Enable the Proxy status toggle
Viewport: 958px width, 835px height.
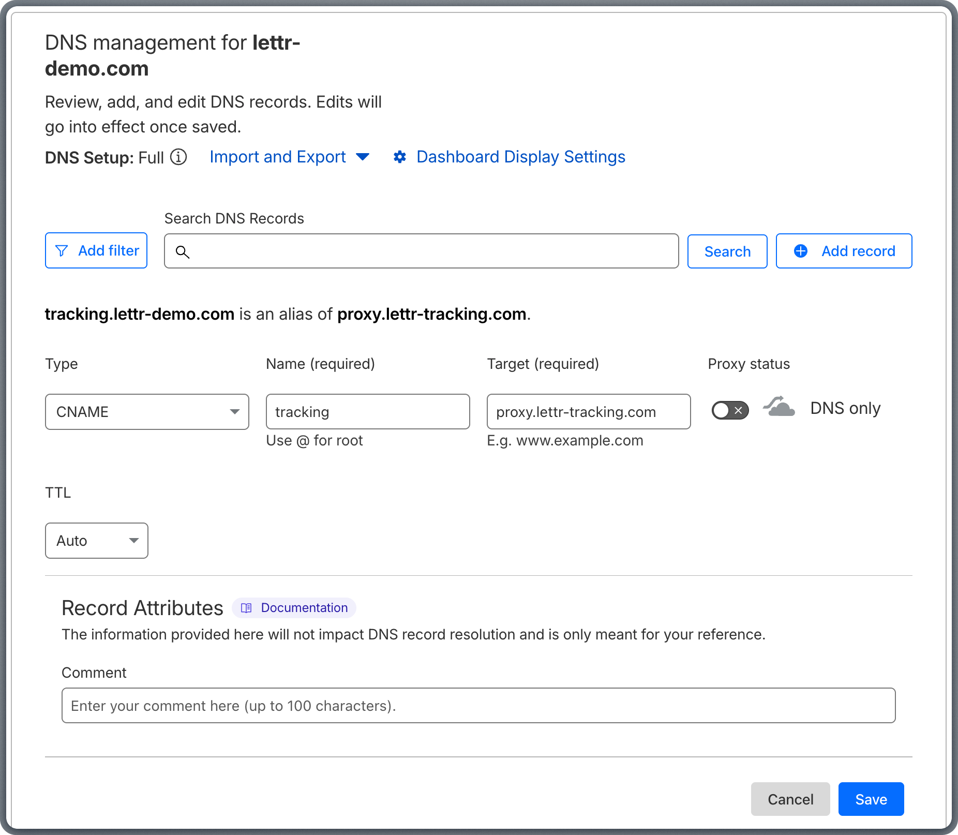point(730,410)
